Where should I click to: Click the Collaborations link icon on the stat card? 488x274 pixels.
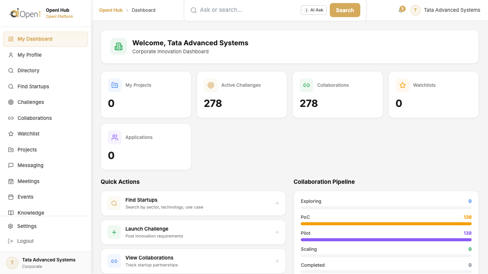click(307, 85)
